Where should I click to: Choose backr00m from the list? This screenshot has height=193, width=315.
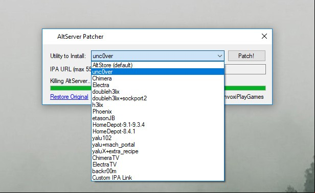coord(157,171)
